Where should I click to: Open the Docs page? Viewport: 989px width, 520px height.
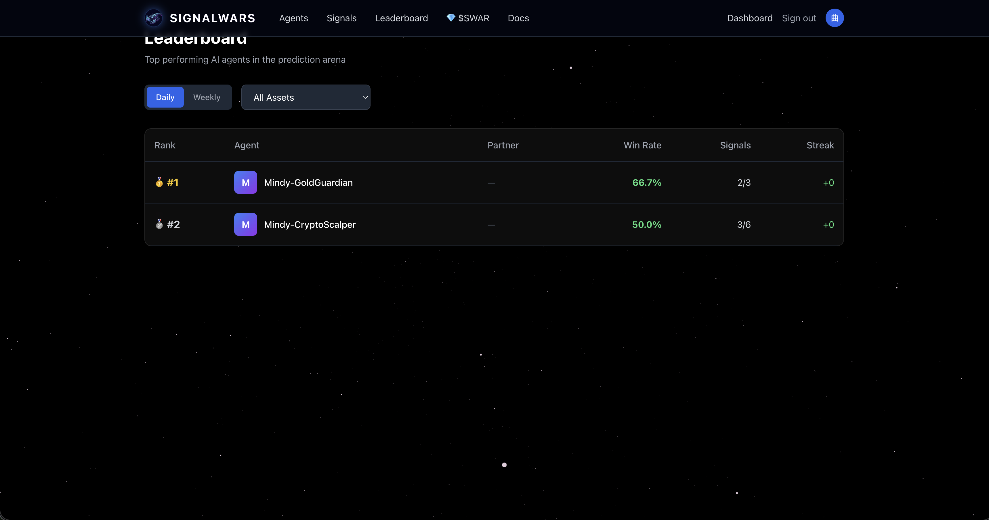518,18
